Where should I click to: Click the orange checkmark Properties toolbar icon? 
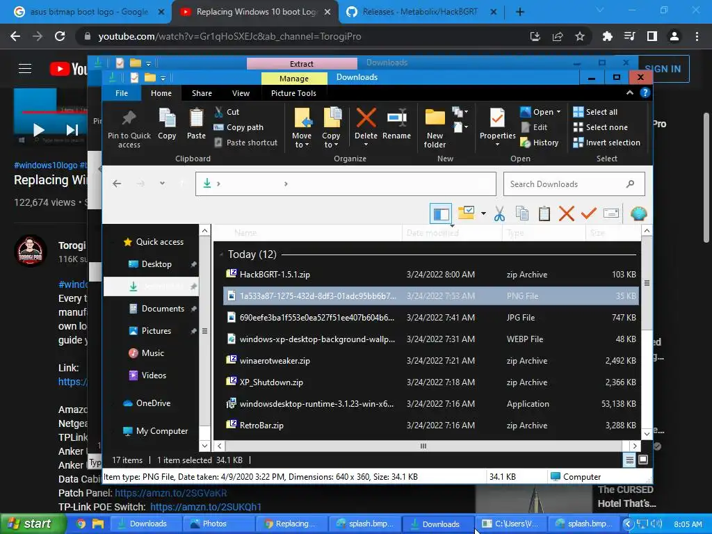click(x=588, y=213)
